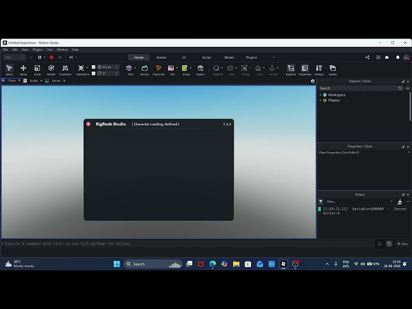412x309 pixels.
Task: Open the test mode dropdown
Action: [14, 57]
